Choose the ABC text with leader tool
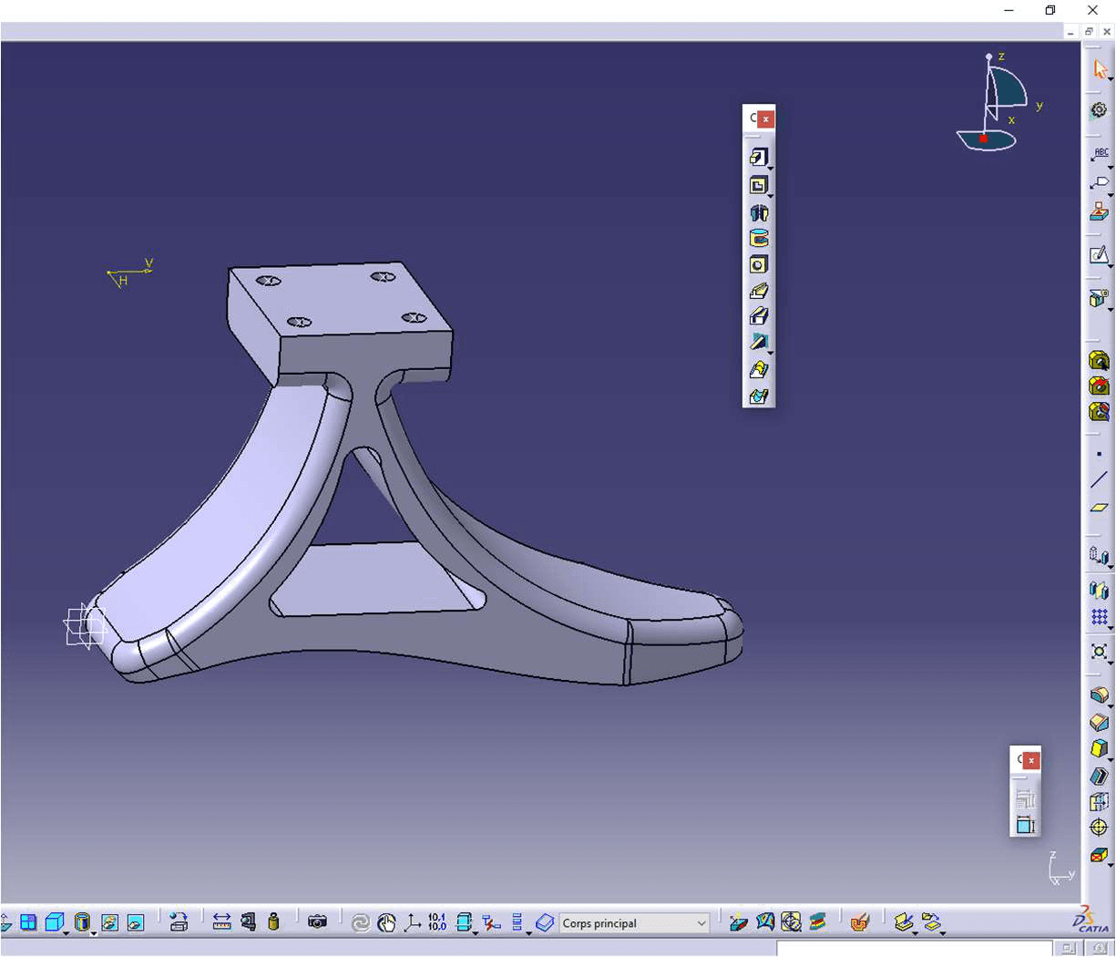The image size is (1116, 957). click(1100, 154)
